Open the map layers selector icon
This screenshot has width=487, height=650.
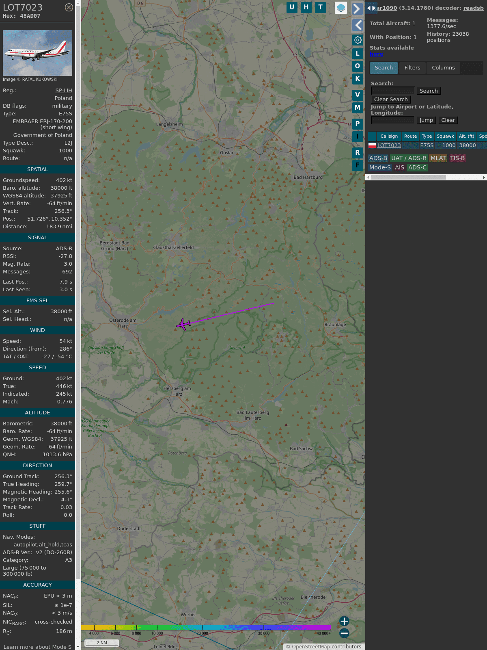tap(341, 8)
